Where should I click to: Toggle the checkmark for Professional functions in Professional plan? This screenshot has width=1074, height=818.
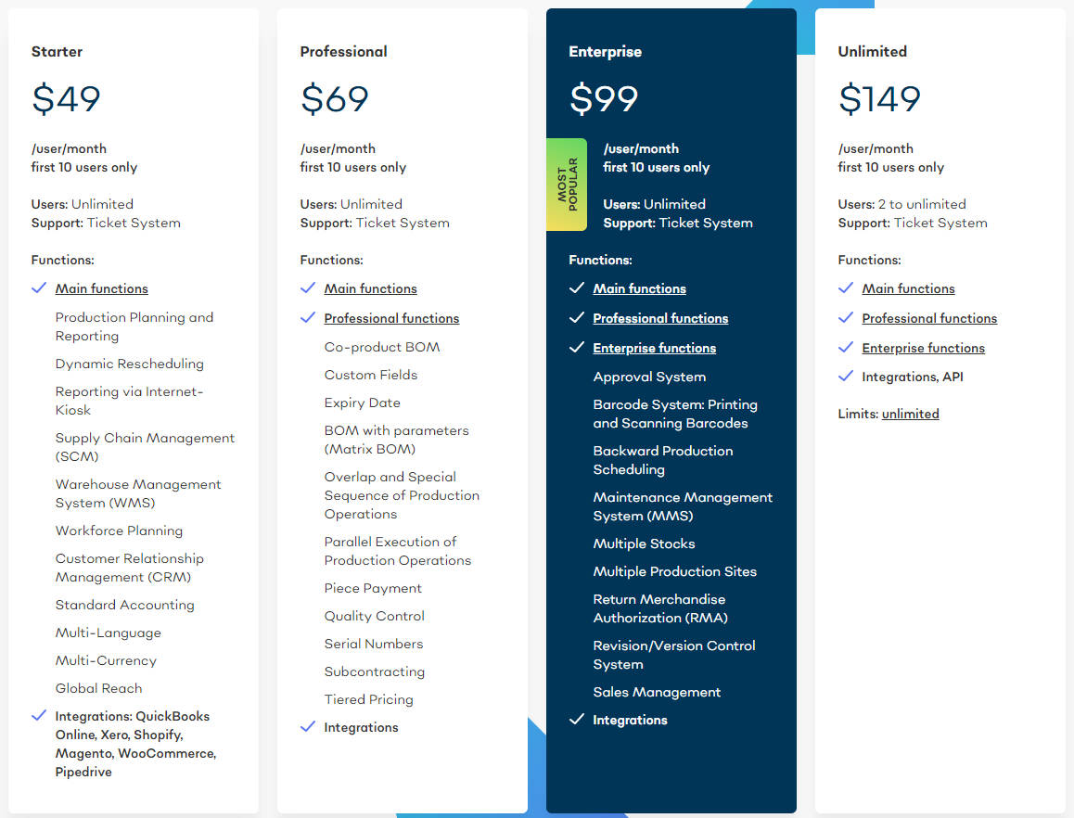(x=307, y=318)
